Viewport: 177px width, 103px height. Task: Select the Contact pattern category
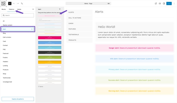[x=5, y=45]
